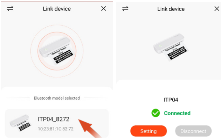Tap the green checkmark connected icon
Image resolution: width=221 pixels, height=138 pixels.
pos(156,113)
